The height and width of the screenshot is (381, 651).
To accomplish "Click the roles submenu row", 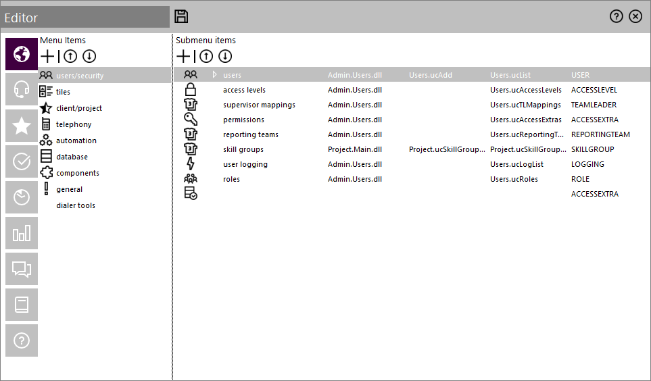I will [x=412, y=179].
